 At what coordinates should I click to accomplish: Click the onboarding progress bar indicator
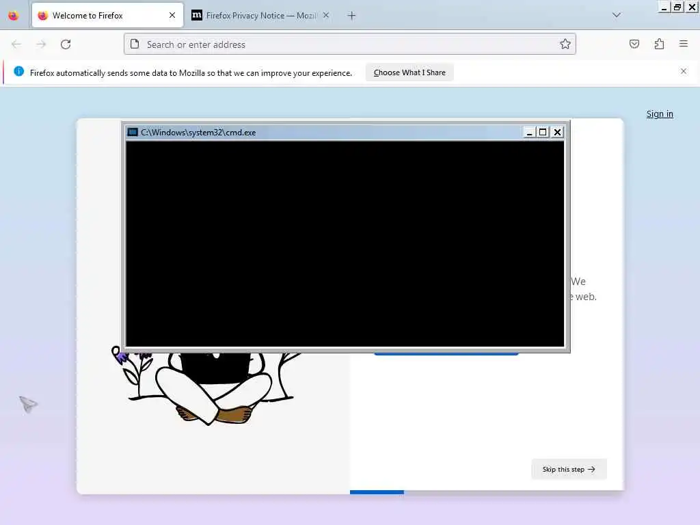pos(377,492)
